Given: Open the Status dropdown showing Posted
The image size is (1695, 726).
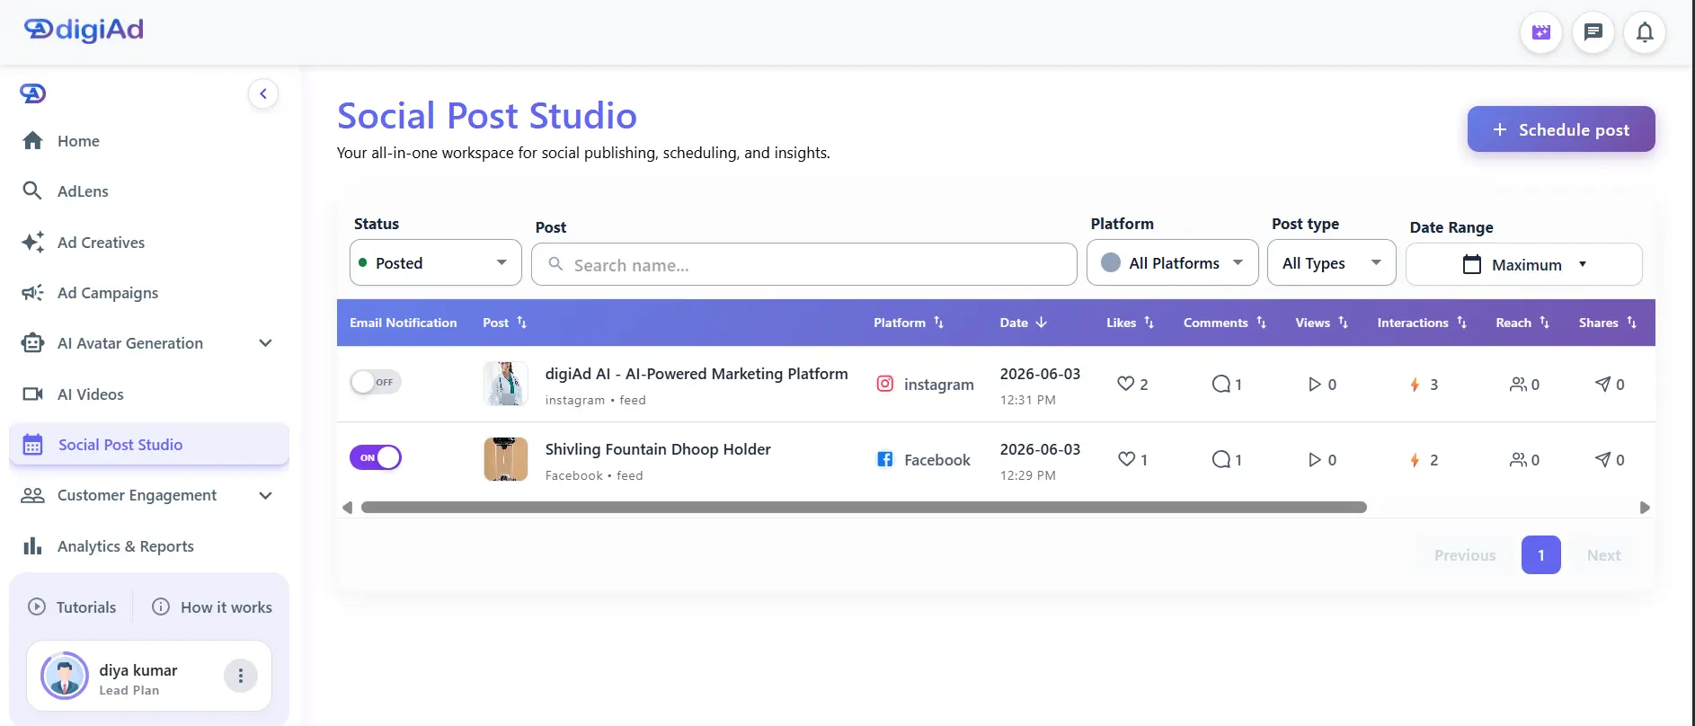Looking at the screenshot, I should (x=436, y=262).
